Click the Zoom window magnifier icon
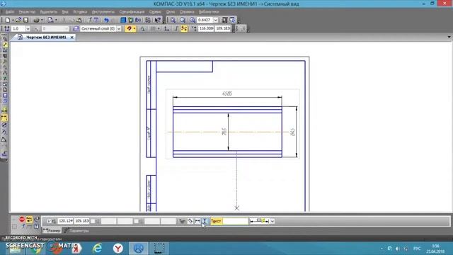453x255 pixels. click(173, 20)
